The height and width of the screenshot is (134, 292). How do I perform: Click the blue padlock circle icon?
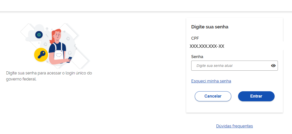[x=39, y=35]
